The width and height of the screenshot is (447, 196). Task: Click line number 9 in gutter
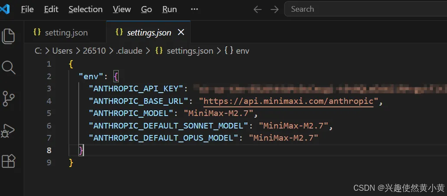(x=49, y=162)
